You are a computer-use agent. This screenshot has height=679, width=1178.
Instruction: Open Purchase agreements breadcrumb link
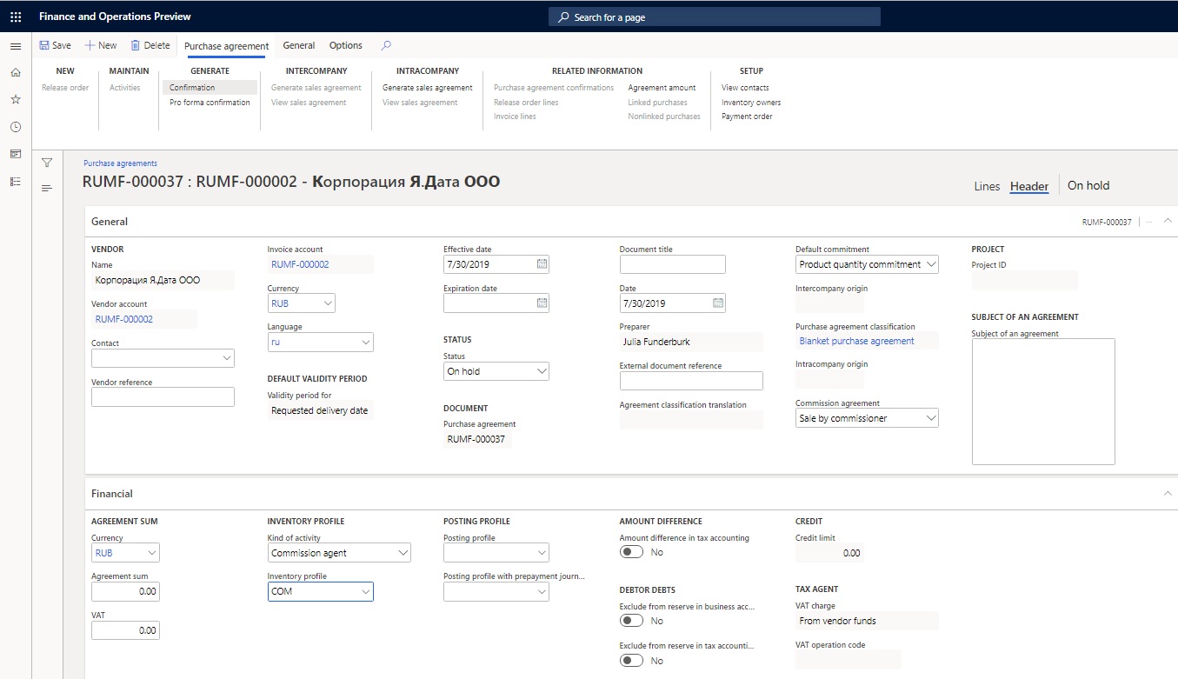(120, 163)
